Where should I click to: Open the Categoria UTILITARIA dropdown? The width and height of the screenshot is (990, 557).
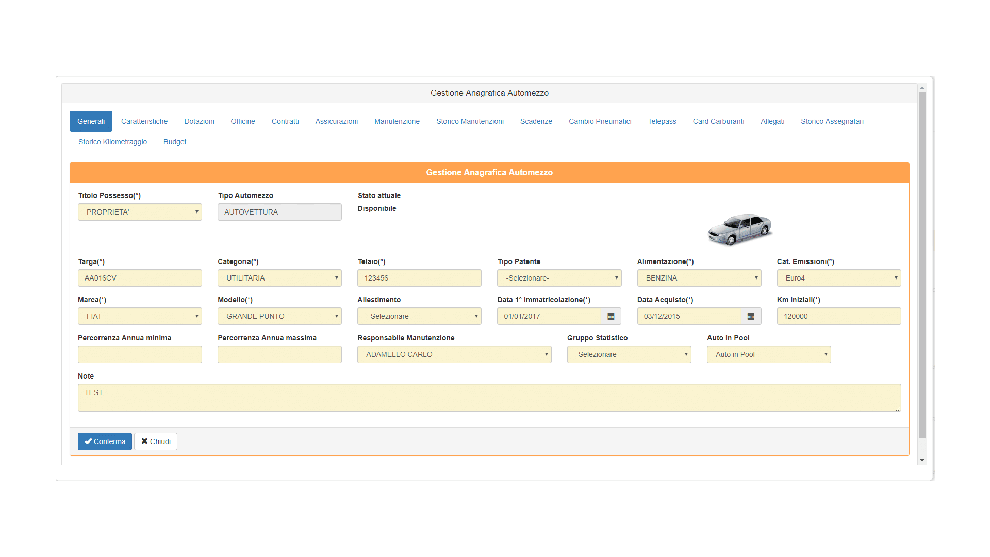(279, 278)
